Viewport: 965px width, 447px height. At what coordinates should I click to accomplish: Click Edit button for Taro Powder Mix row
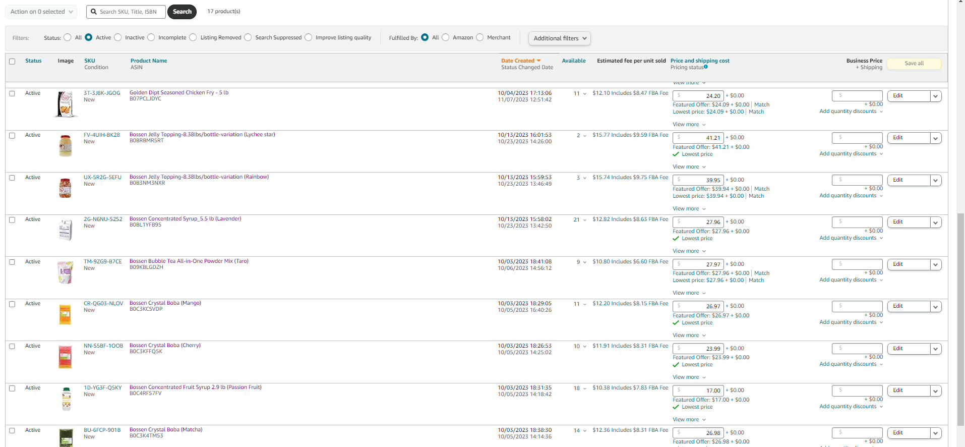coord(909,264)
